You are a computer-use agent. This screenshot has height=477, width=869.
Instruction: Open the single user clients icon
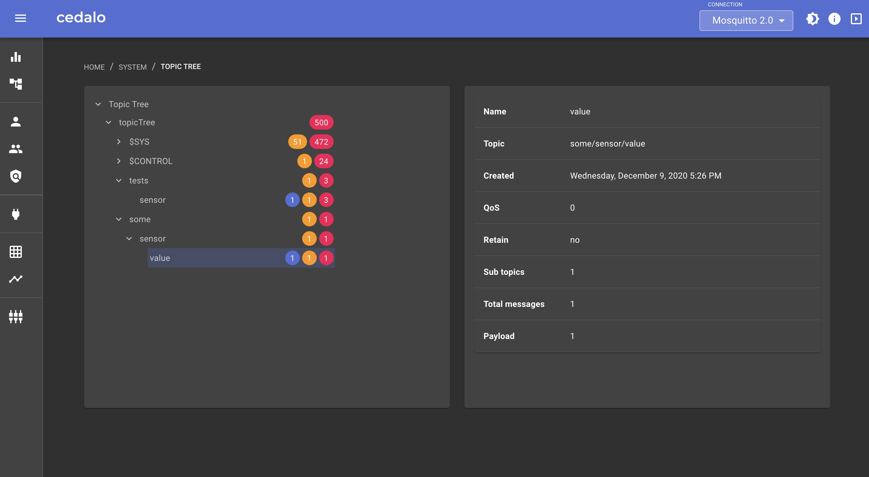coord(16,122)
